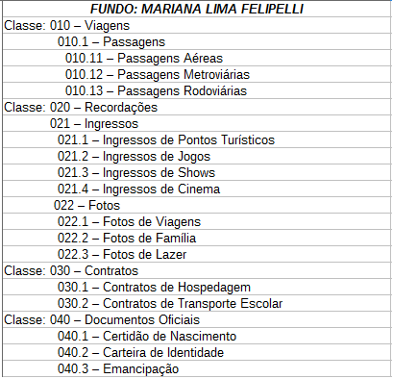Click the 022.3 – Fotos de Lazer row

click(x=197, y=254)
